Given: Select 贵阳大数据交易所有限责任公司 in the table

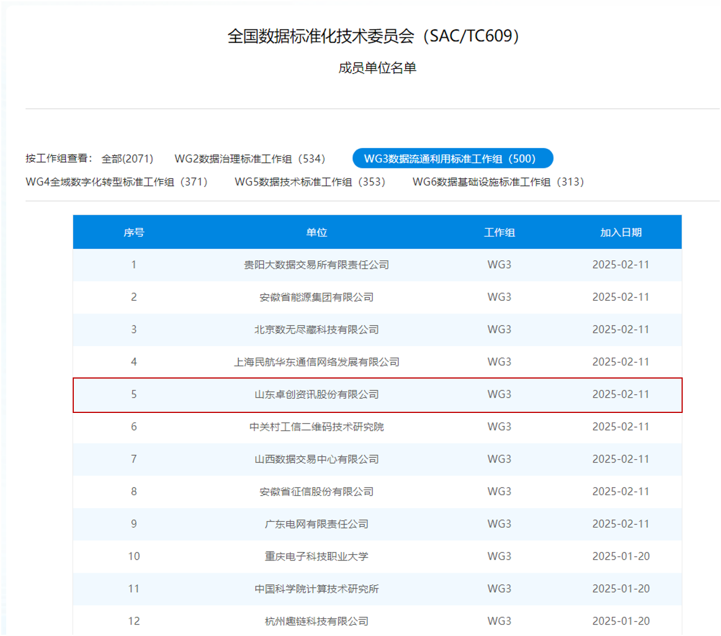Looking at the screenshot, I should (x=317, y=265).
